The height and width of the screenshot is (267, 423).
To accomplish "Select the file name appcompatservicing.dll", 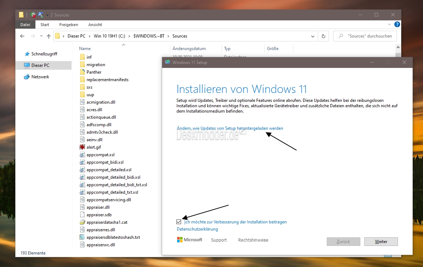I will 109,200.
